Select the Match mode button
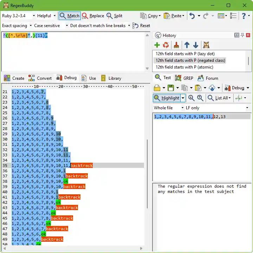253x253 pixels. 70,16
